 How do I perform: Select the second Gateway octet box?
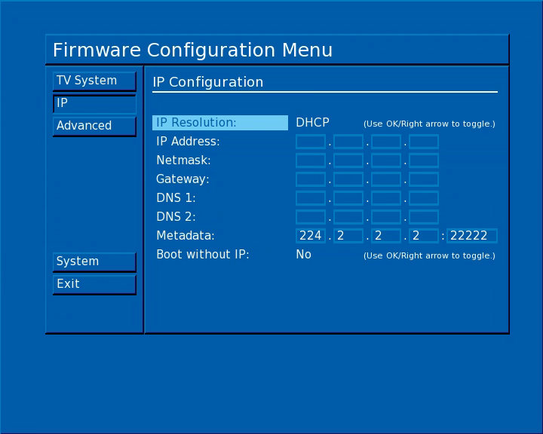point(348,179)
